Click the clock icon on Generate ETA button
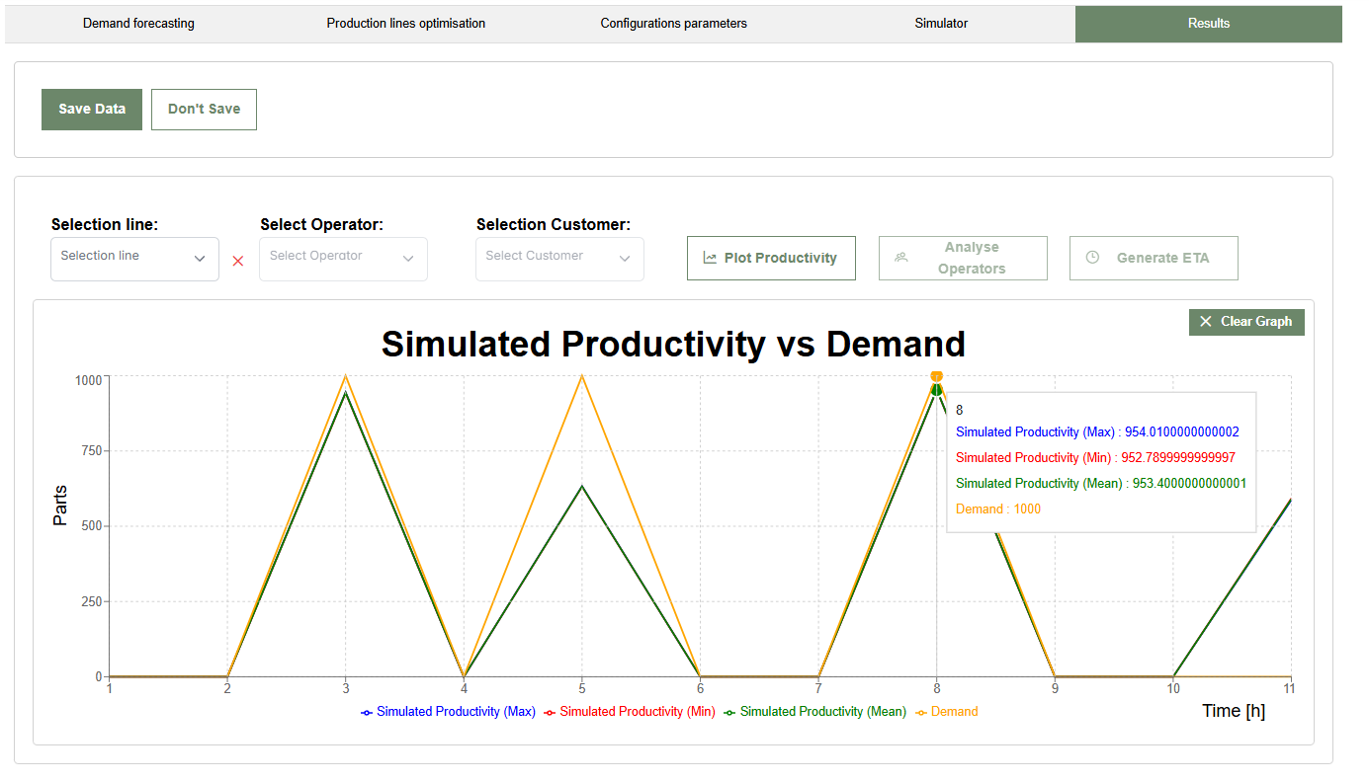 tap(1091, 256)
